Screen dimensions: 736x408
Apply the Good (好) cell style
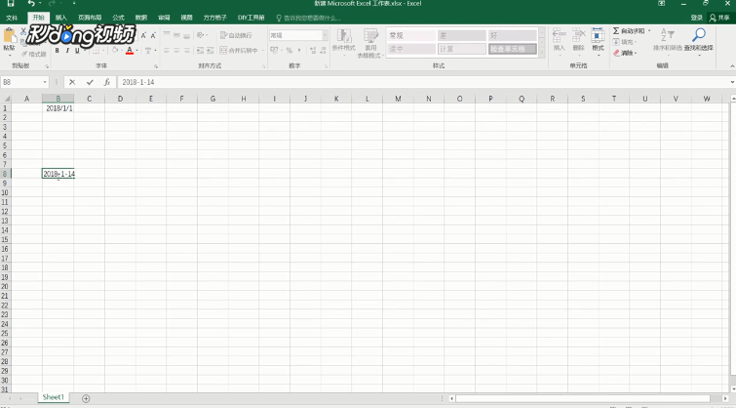pos(512,35)
